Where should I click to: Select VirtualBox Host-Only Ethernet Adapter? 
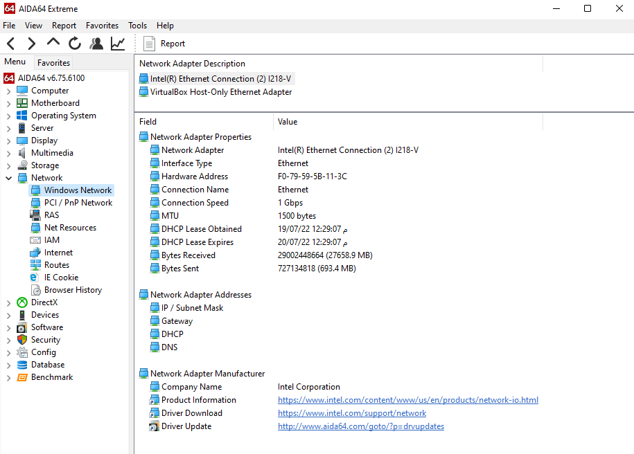pyautogui.click(x=215, y=91)
